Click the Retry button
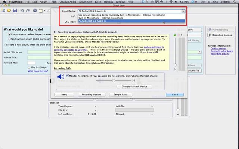This screenshot has width=239, height=149. (64, 95)
